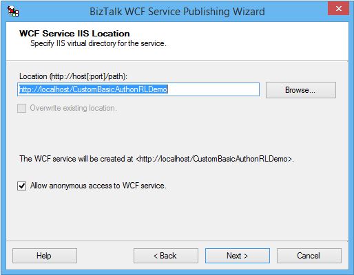
Task: Close the WCF Service Publishing Wizard window
Action: coord(338,9)
